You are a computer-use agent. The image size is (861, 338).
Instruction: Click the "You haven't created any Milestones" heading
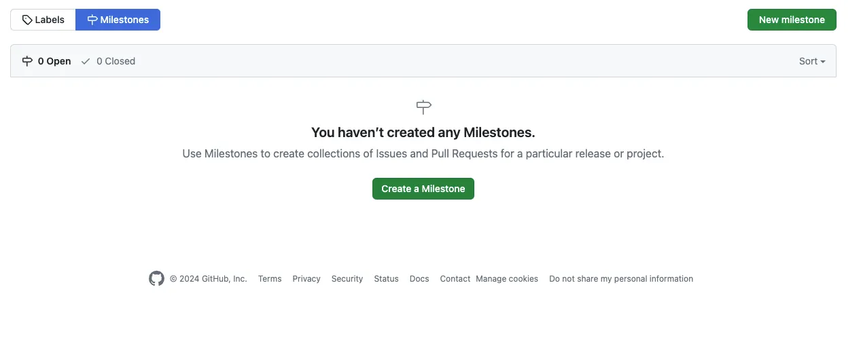pos(423,132)
